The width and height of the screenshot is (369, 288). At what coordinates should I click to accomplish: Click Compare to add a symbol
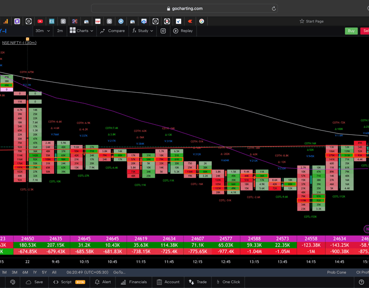112,31
